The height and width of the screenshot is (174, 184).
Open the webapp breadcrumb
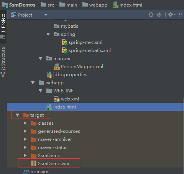coord(95,5)
